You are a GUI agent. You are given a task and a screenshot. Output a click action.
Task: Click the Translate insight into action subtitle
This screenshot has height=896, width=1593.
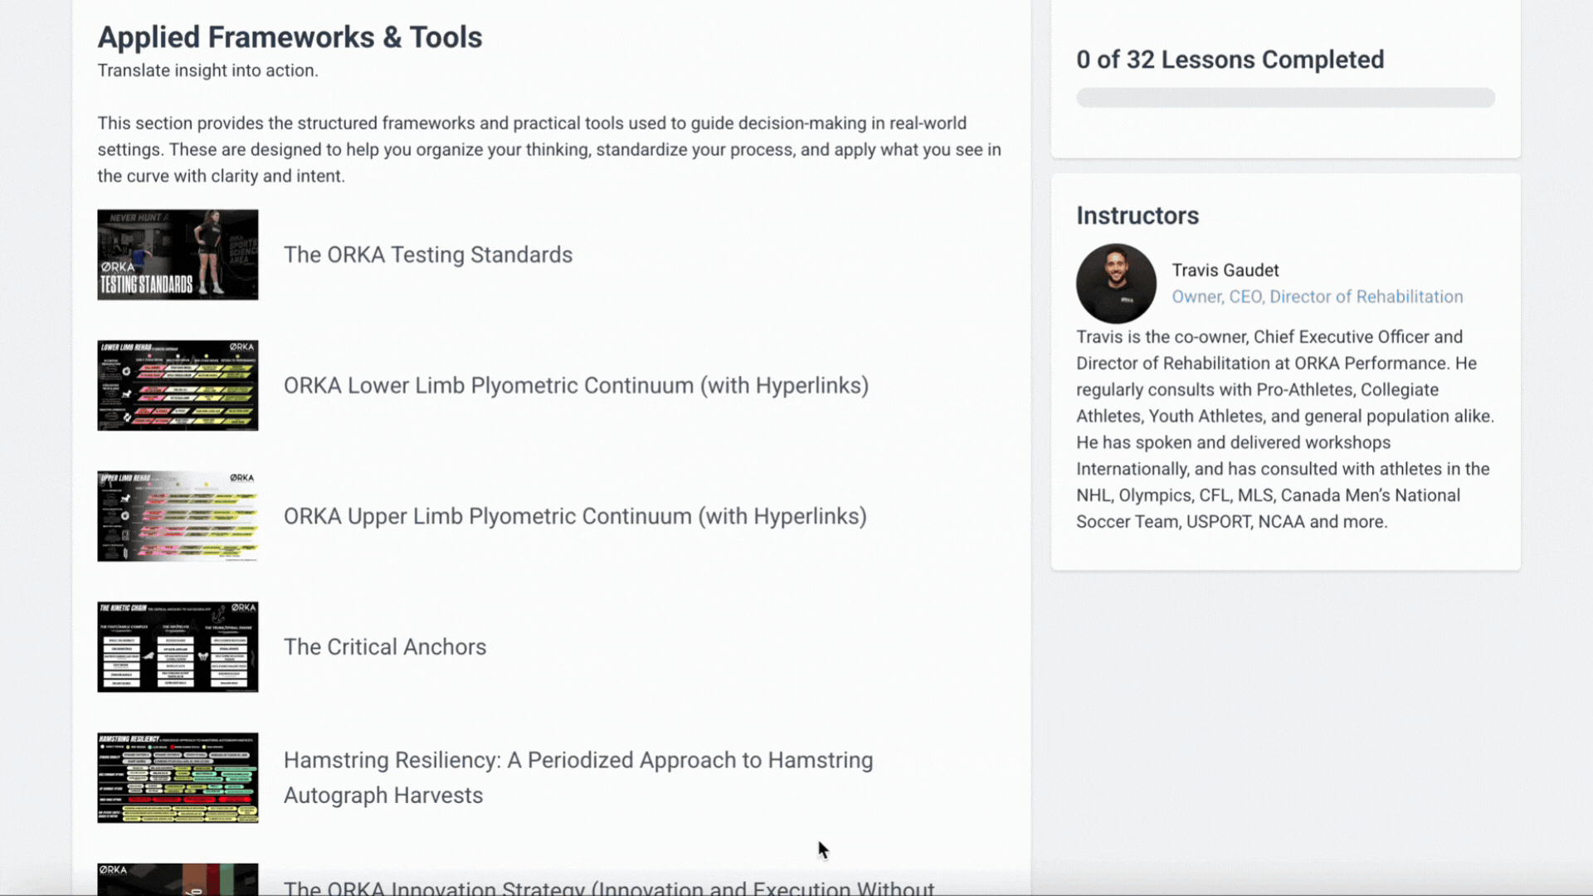coord(207,71)
